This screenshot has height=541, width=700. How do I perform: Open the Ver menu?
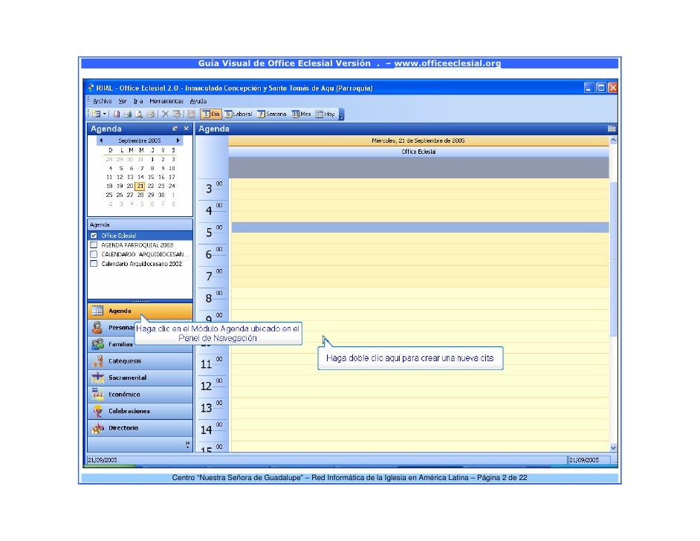click(x=123, y=101)
